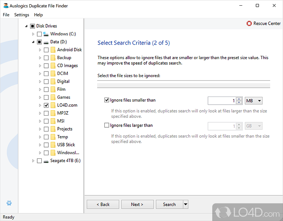Viewport: 283px width, 221px height.
Task: Click the Next > button
Action: 137,204
